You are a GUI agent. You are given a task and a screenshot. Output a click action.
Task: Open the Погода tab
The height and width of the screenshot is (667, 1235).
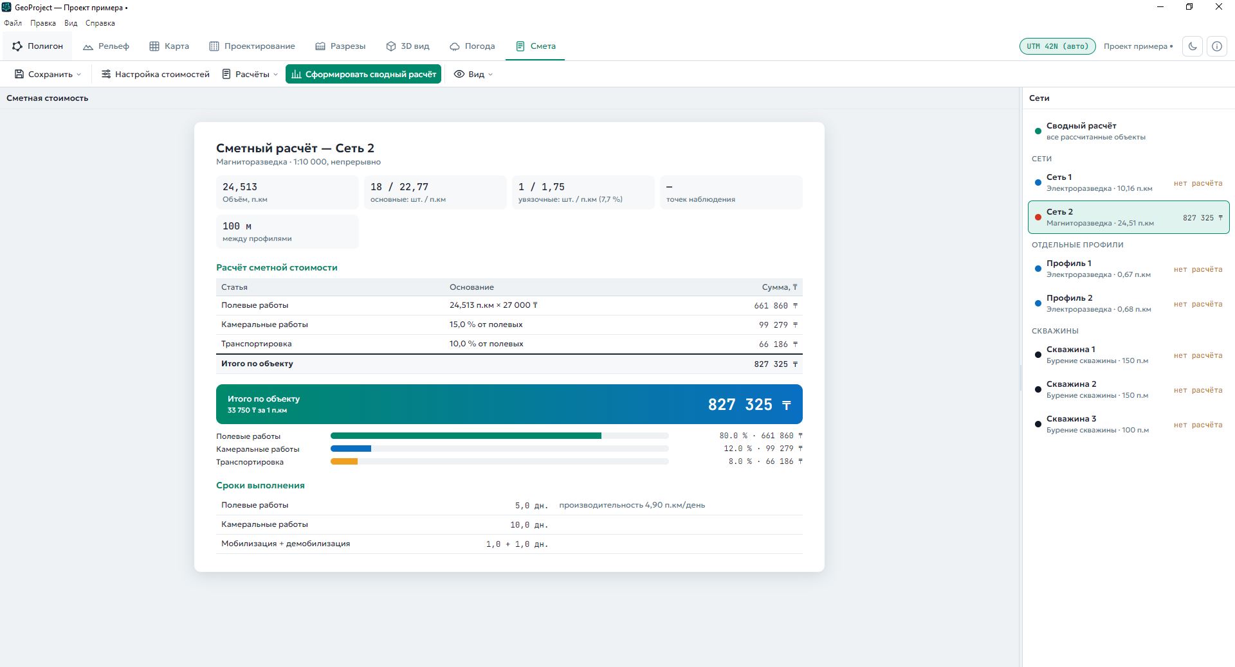472,46
